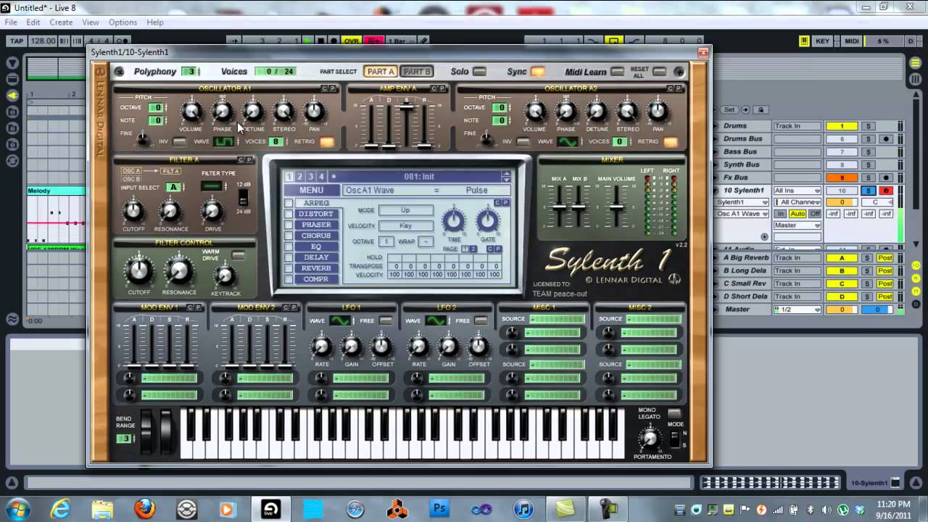Solo the Drums track
Viewport: 928px width, 522px height.
(867, 126)
